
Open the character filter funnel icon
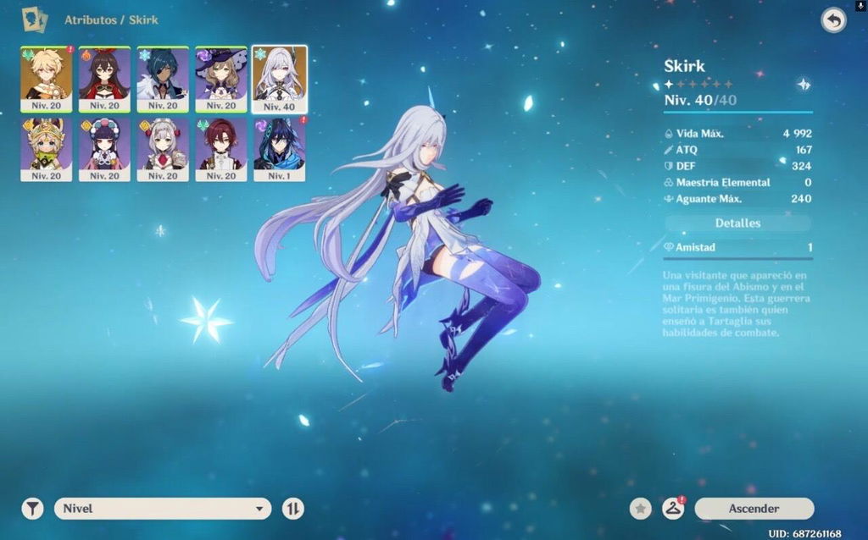pyautogui.click(x=33, y=509)
